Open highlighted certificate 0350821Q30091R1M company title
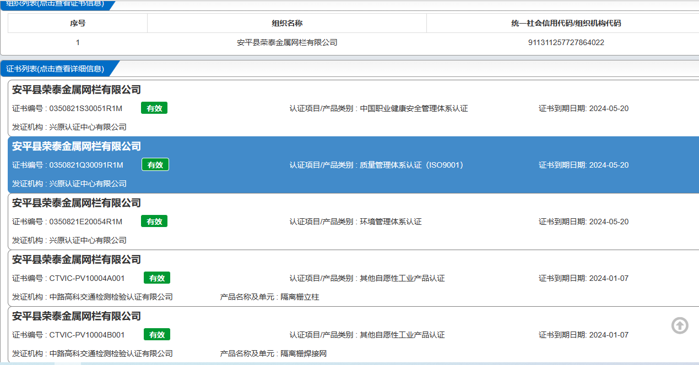Viewport: 699px width, 365px height. point(77,146)
